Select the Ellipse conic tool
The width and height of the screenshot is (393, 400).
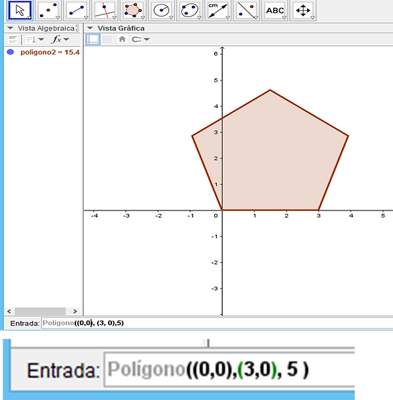pyautogui.click(x=189, y=10)
